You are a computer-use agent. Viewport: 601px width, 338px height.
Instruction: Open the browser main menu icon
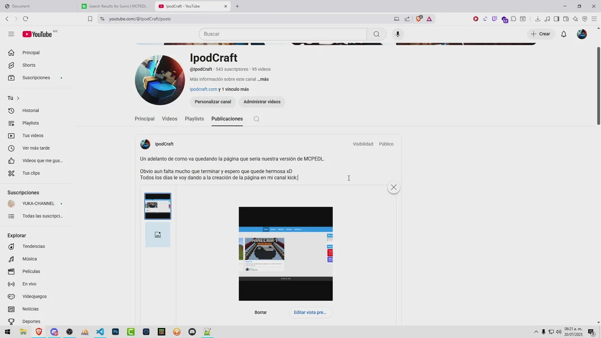click(x=594, y=19)
